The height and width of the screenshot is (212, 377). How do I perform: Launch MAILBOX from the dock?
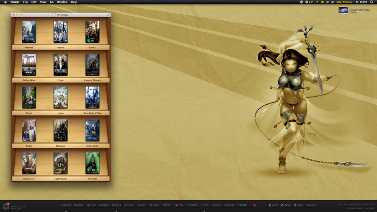click(78, 205)
